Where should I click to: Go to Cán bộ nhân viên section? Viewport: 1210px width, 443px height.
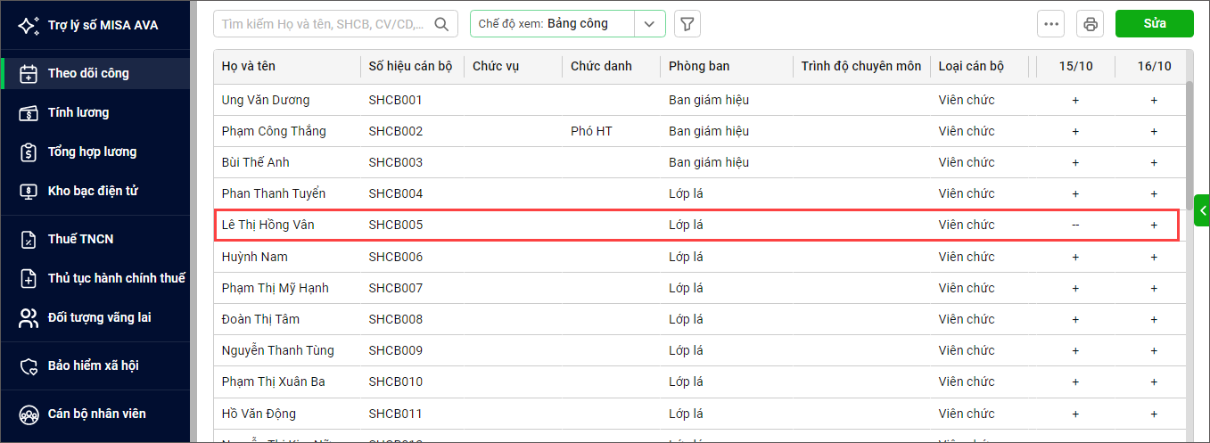click(x=96, y=414)
